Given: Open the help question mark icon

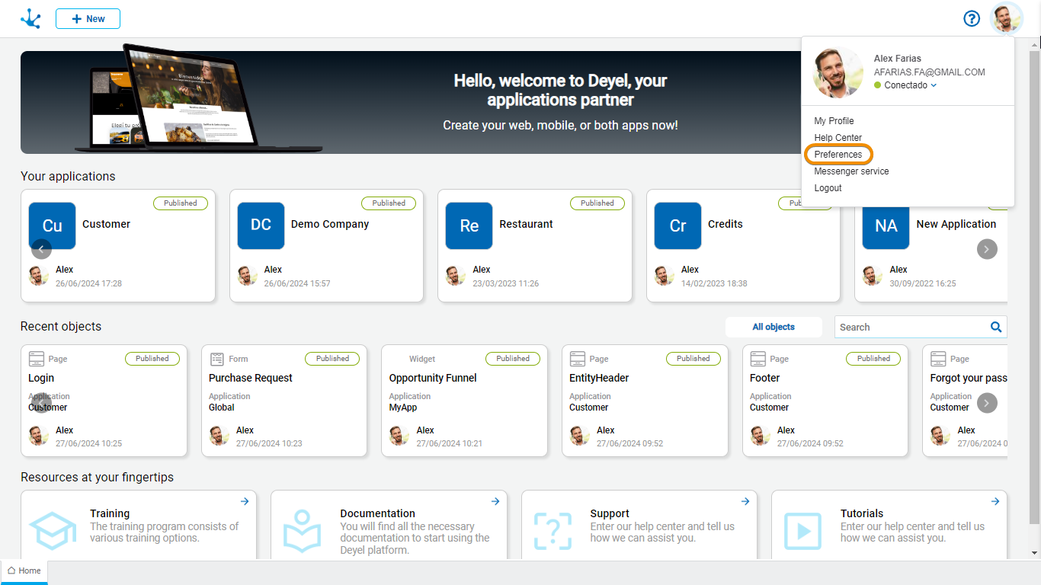Looking at the screenshot, I should [x=972, y=19].
